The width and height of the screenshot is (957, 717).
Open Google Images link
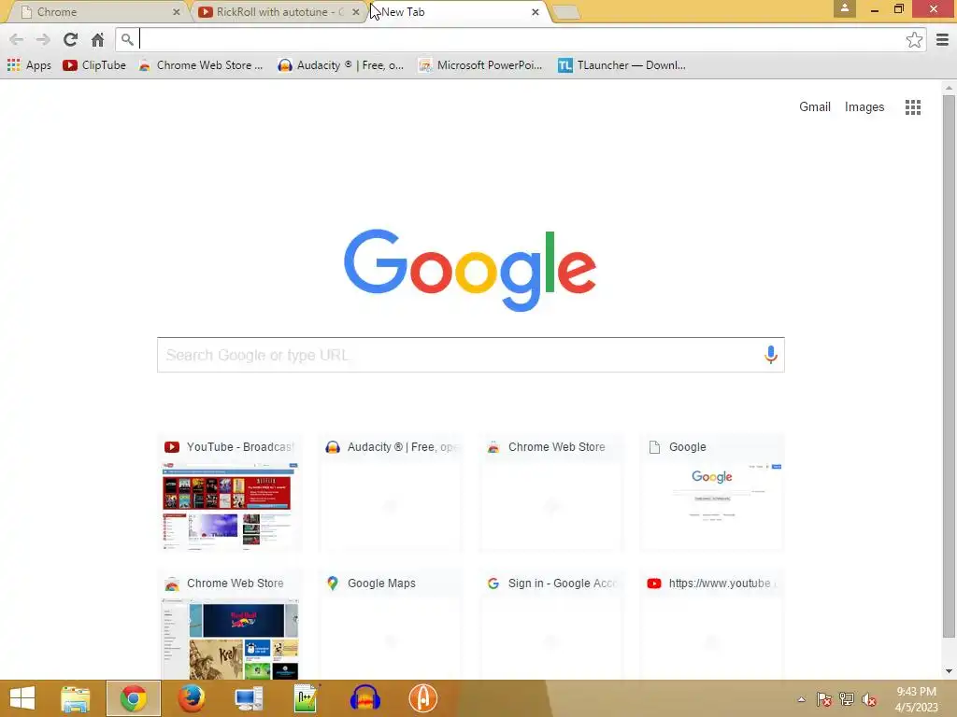coord(864,106)
